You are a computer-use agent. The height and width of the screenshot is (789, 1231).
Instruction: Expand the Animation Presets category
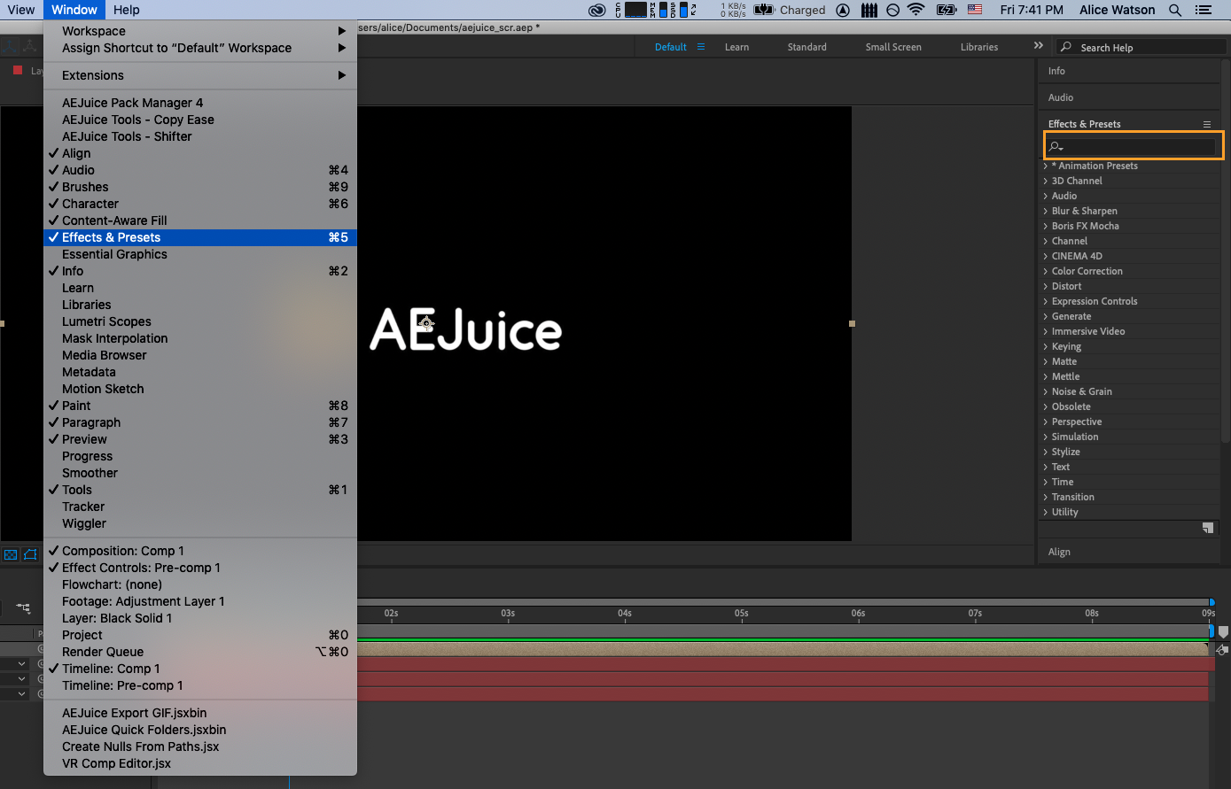1046,166
